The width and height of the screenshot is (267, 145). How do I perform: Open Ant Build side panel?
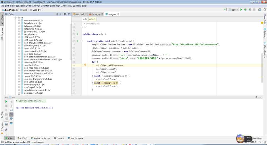(265, 19)
